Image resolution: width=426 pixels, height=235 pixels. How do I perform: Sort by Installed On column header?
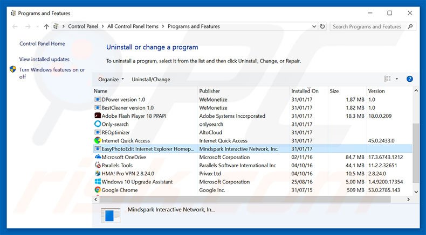point(309,91)
